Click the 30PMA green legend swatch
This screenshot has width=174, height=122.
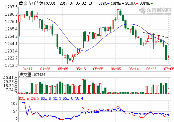click(152, 4)
